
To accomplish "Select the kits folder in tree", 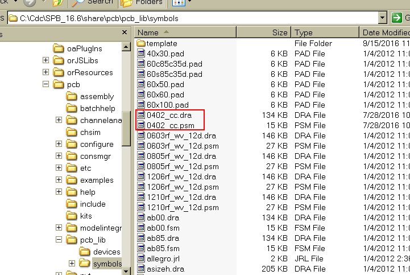I will point(79,216).
